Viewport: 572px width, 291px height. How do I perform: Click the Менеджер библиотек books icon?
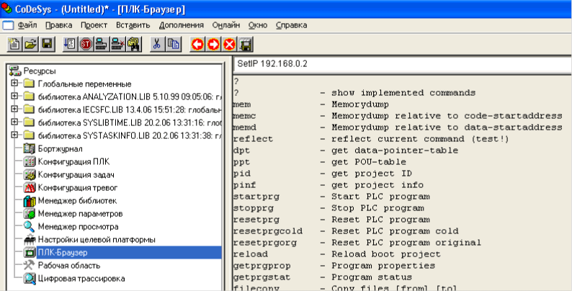(x=30, y=201)
